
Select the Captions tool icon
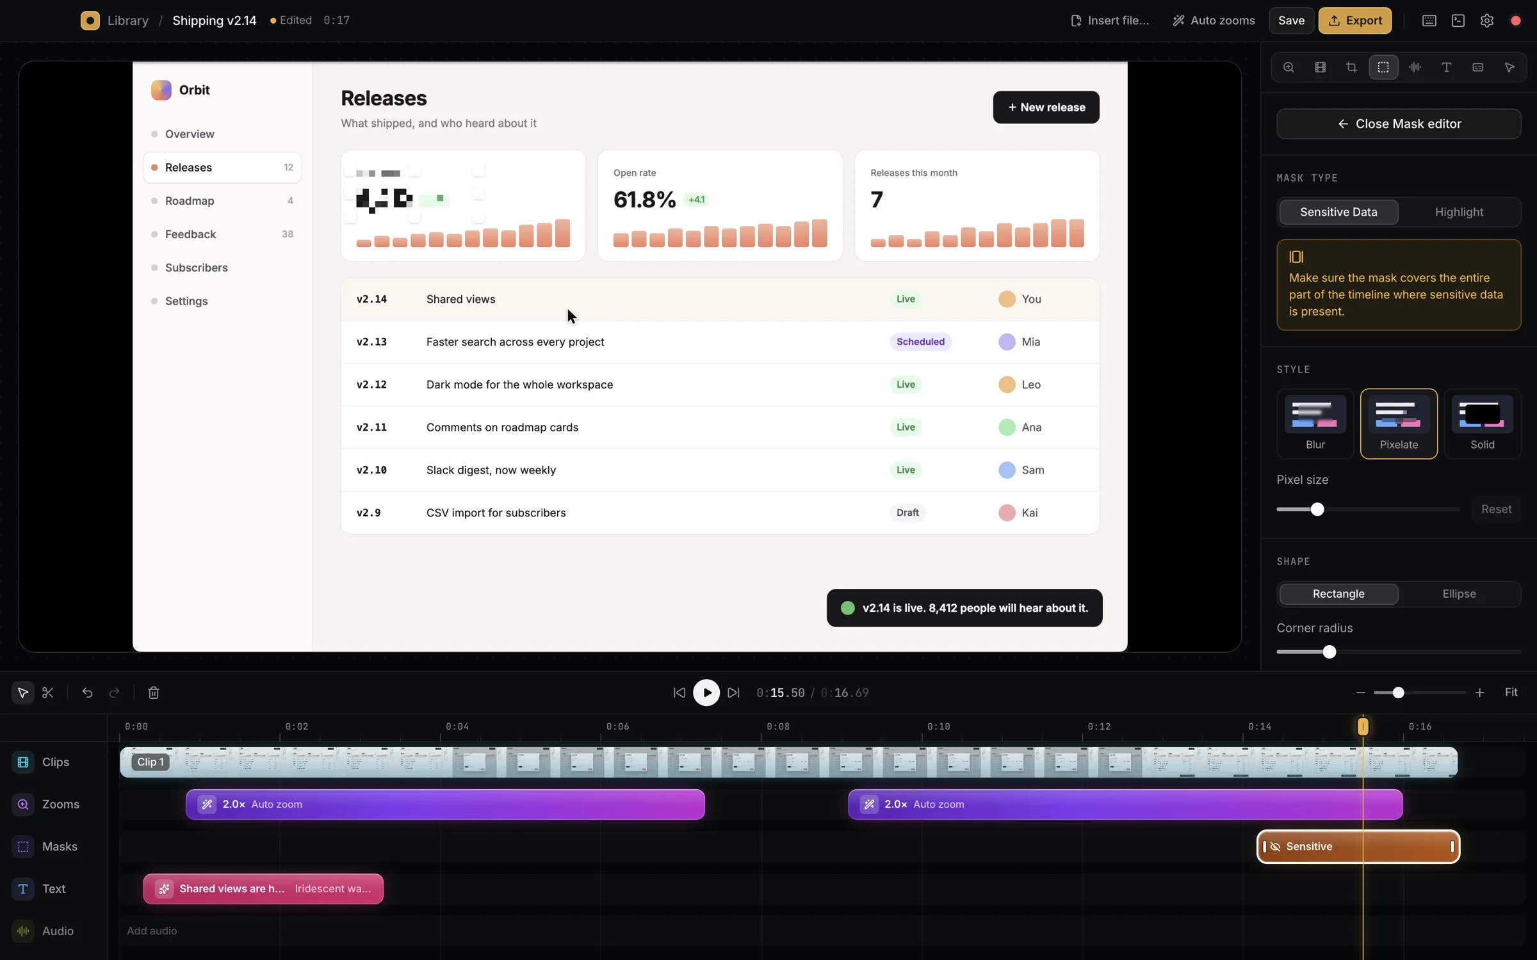[1477, 67]
